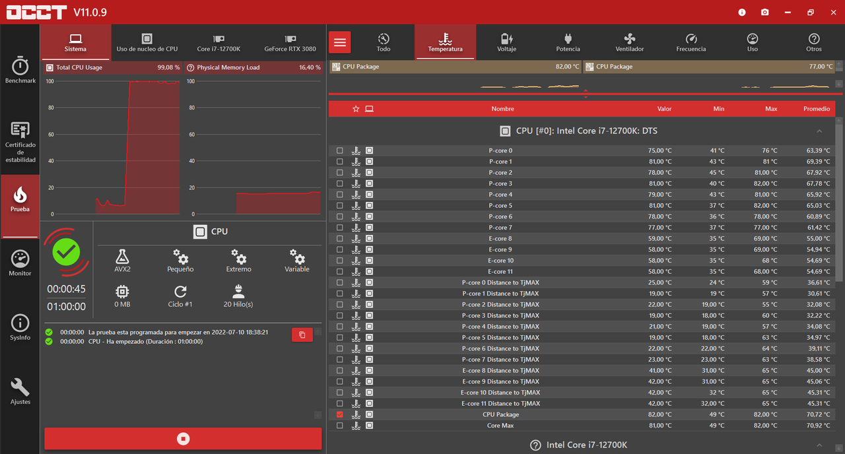Open the Monitor gauge section
Screen dimensions: 845x454
(x=20, y=263)
